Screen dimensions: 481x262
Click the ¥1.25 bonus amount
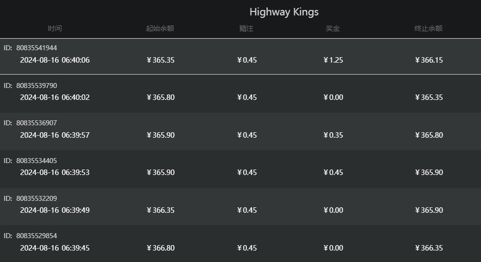[x=333, y=60]
